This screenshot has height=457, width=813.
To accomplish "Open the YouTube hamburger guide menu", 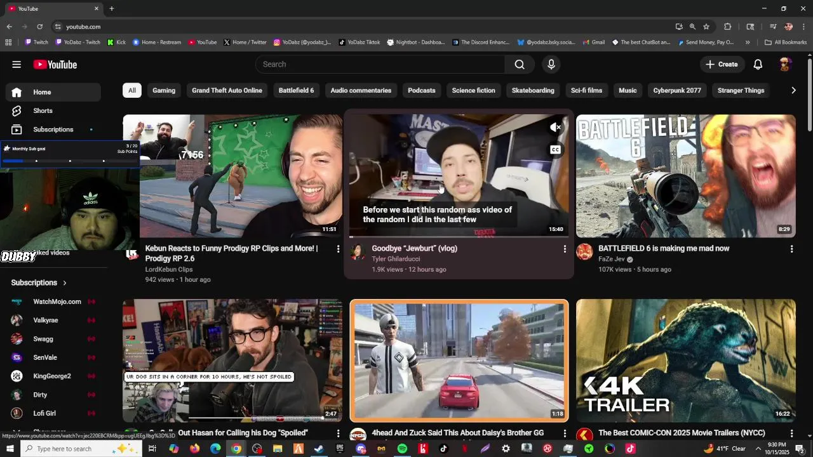I will 17,64.
